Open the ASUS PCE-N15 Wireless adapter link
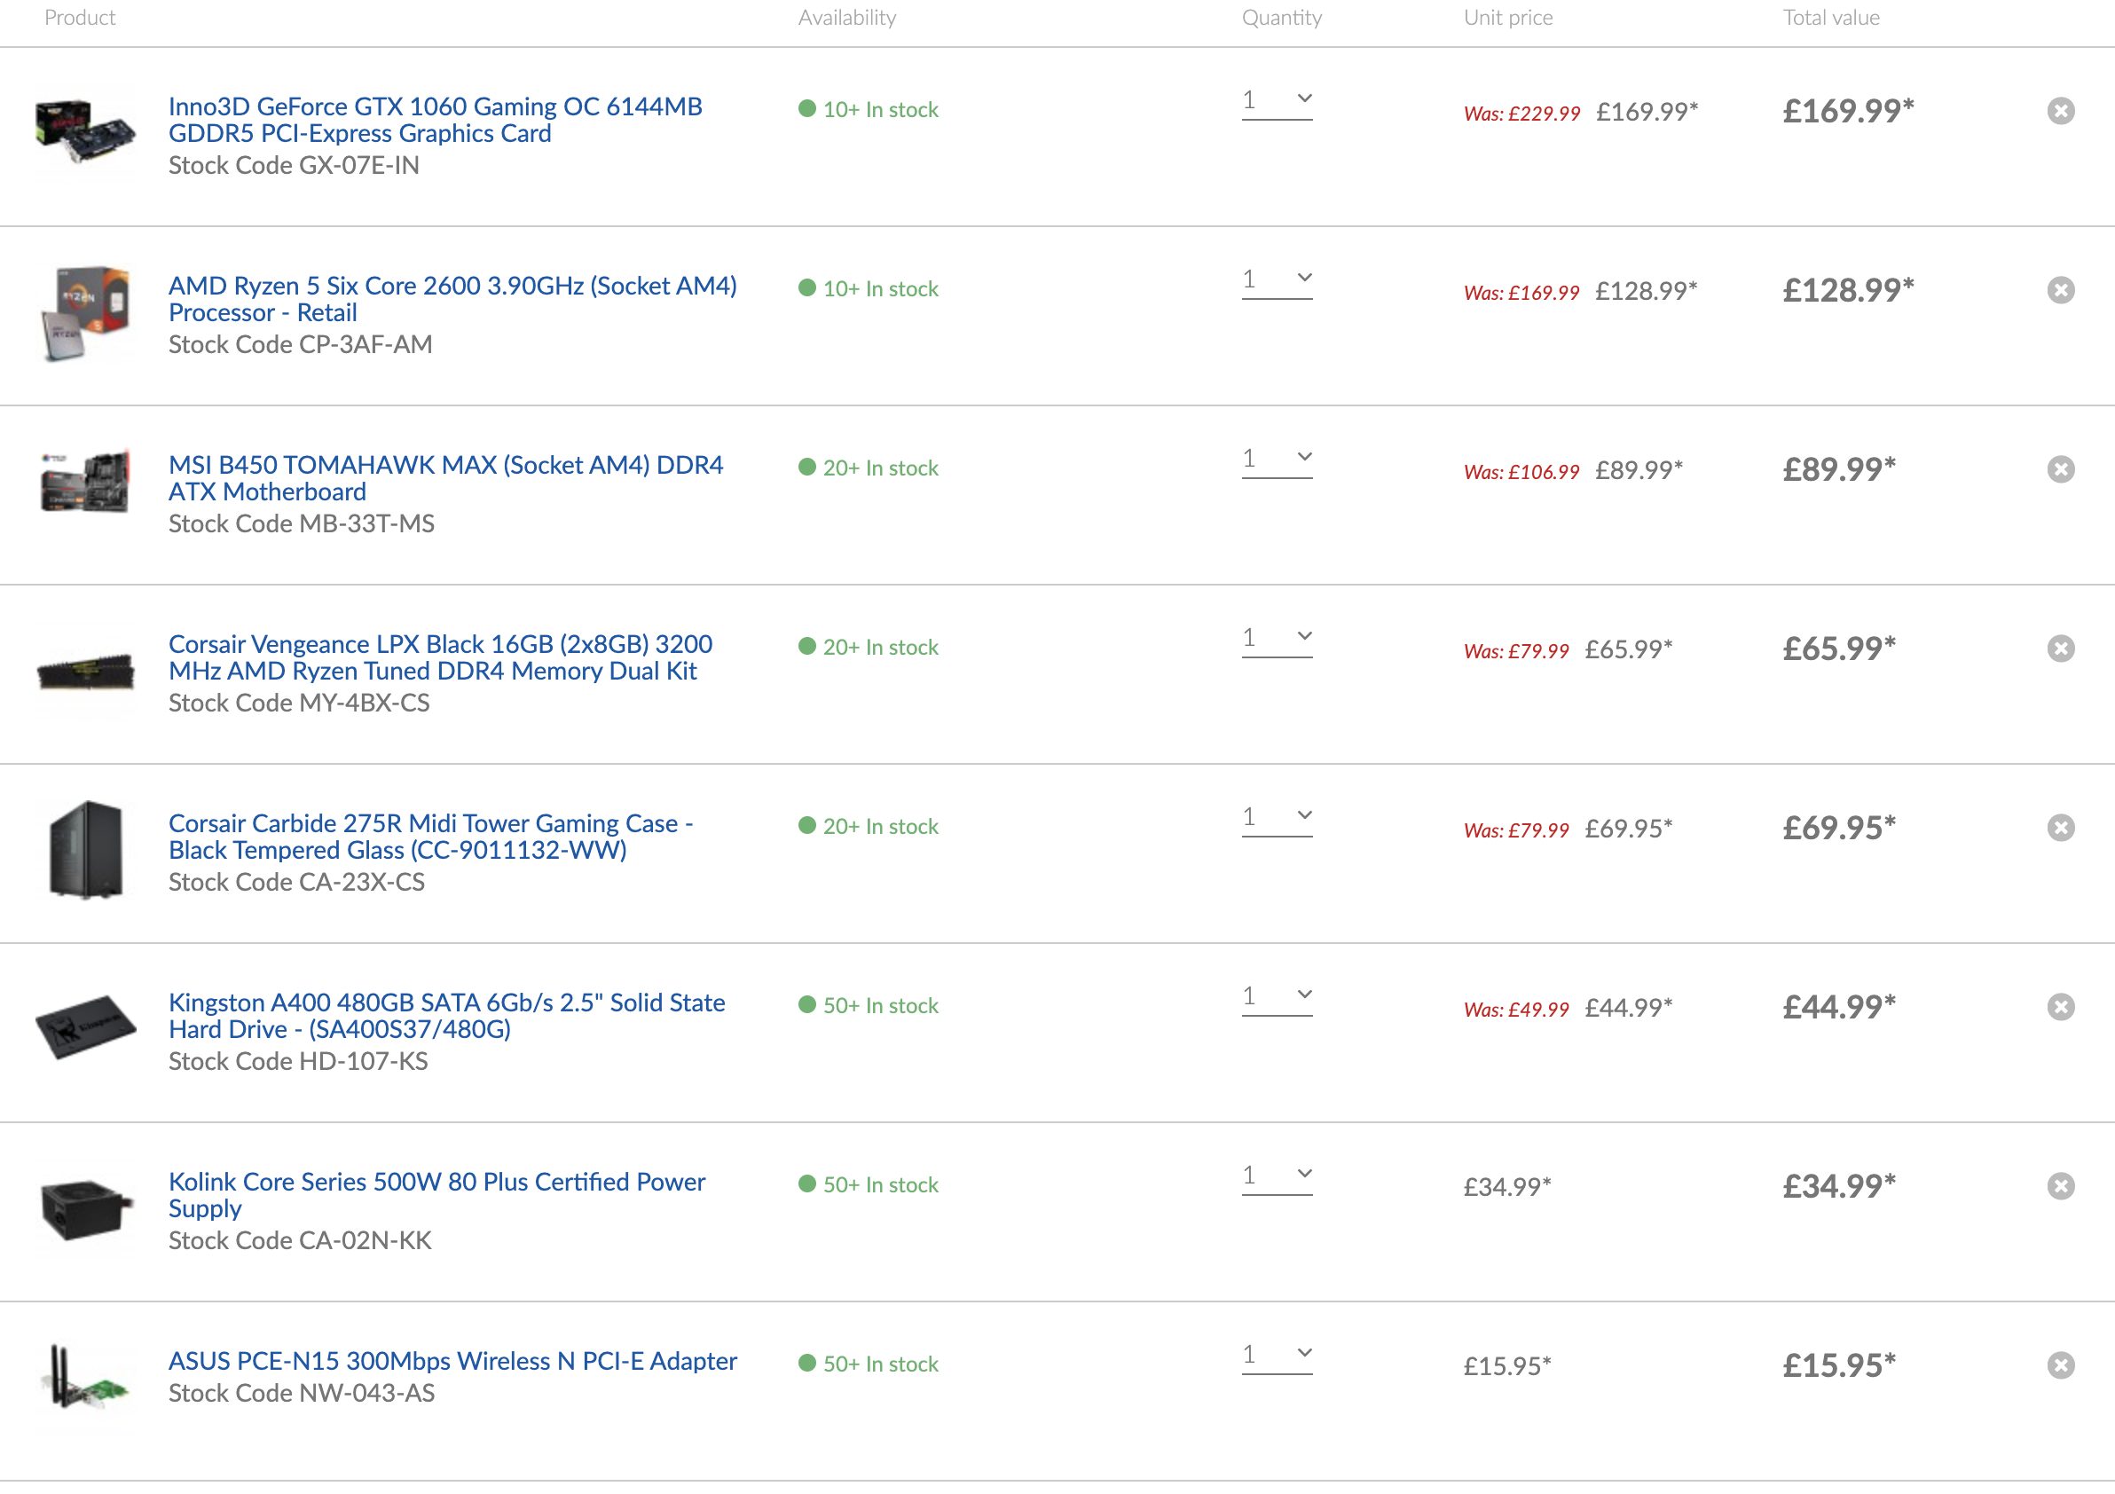Viewport: 2115px width, 1494px height. (452, 1361)
